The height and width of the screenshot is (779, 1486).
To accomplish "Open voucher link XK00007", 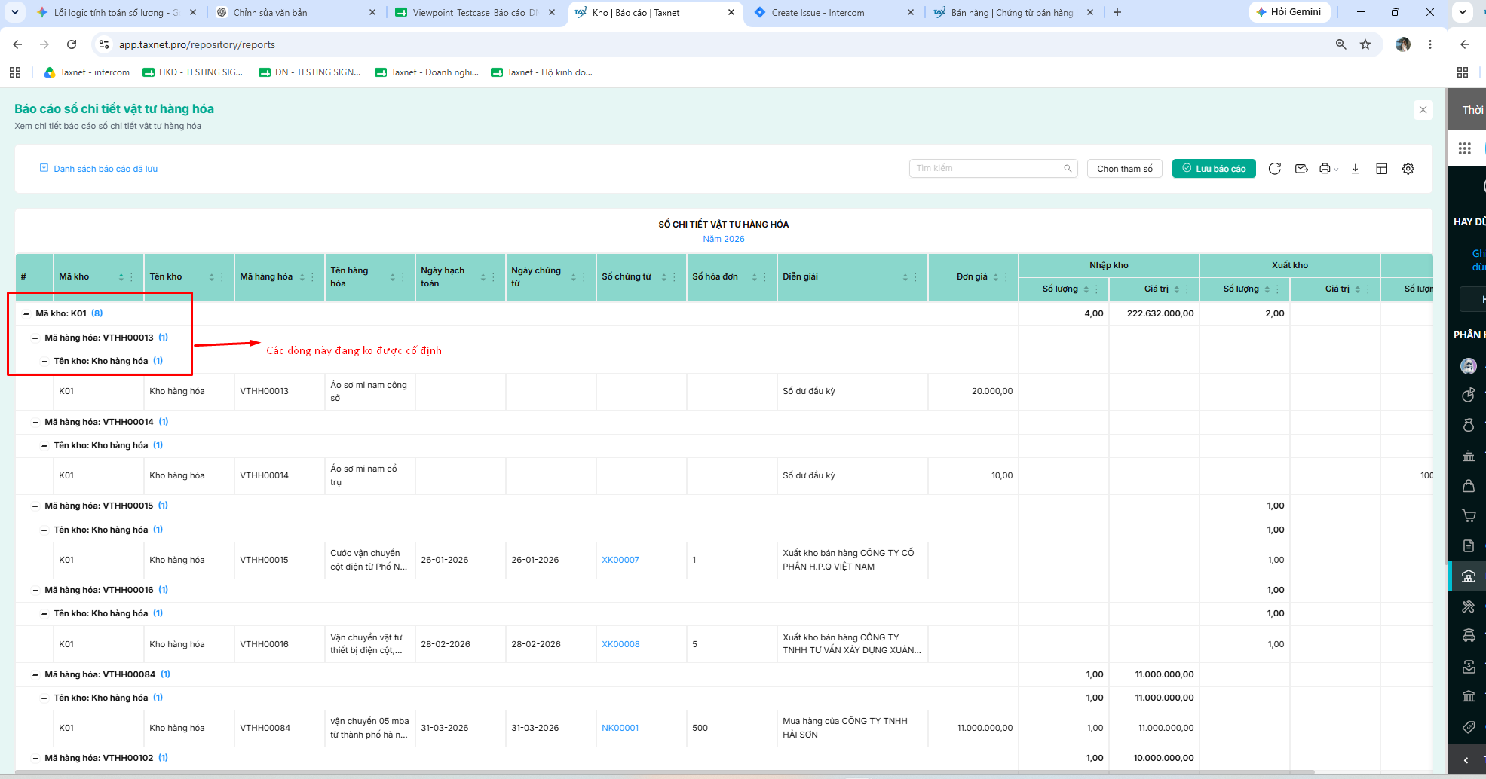I will pos(620,560).
